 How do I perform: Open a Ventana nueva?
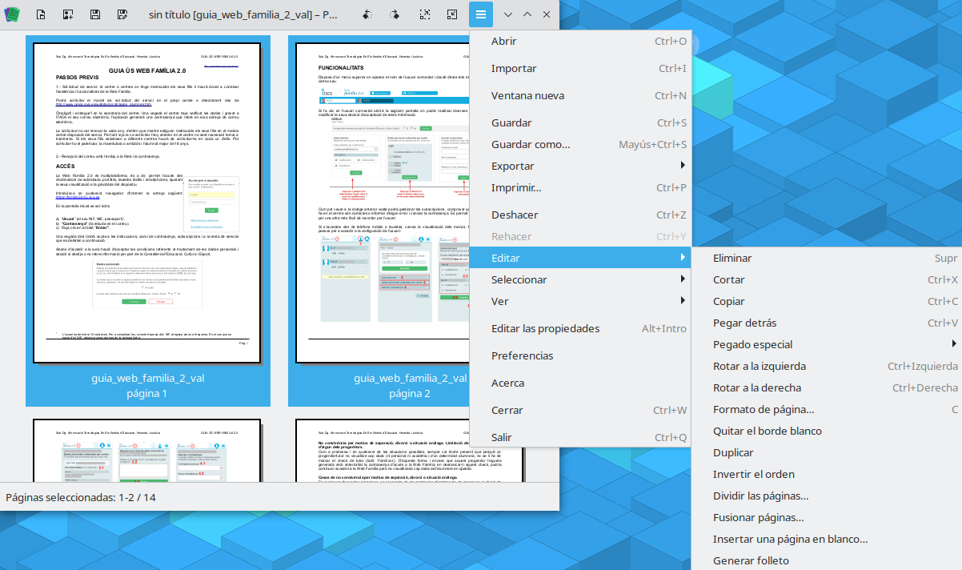580,95
